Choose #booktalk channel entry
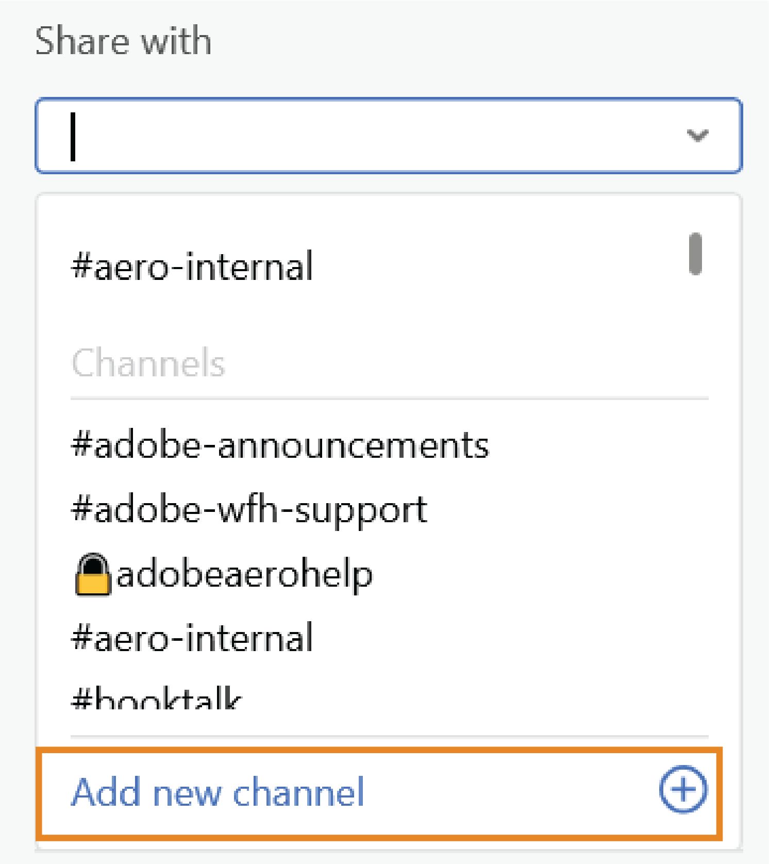 155,700
